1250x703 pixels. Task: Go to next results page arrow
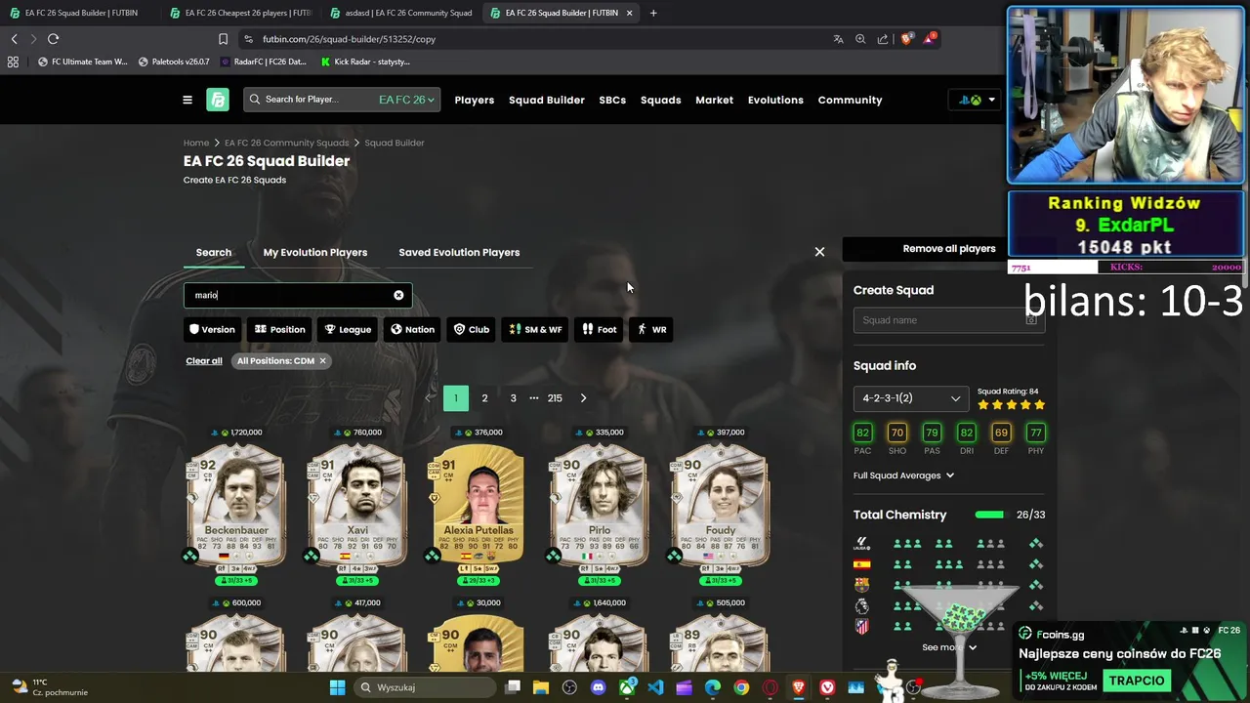[x=583, y=398]
